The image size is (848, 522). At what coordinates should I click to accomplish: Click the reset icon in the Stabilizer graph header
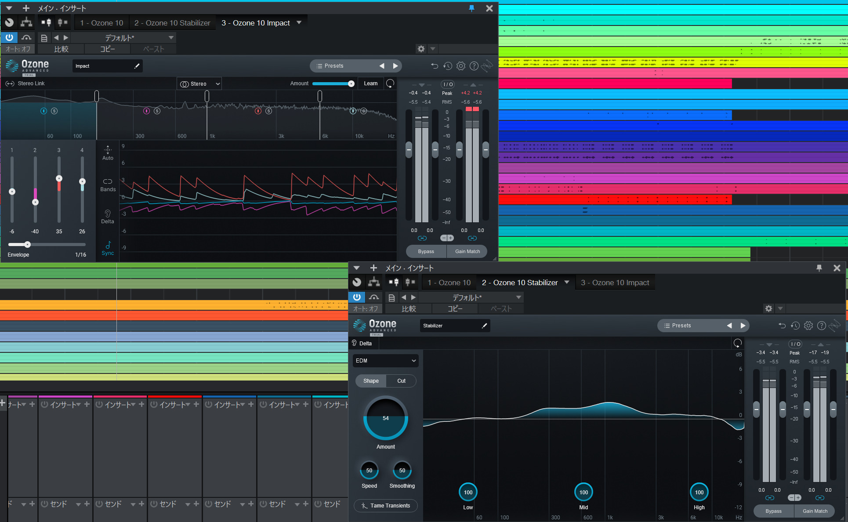point(738,343)
